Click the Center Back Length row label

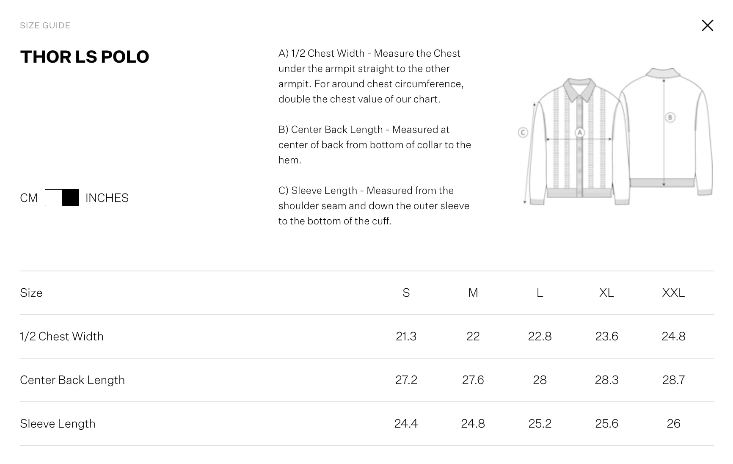coord(72,380)
